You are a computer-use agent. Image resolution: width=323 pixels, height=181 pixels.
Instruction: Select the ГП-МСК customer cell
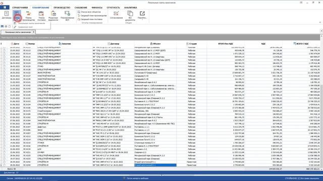point(65,143)
